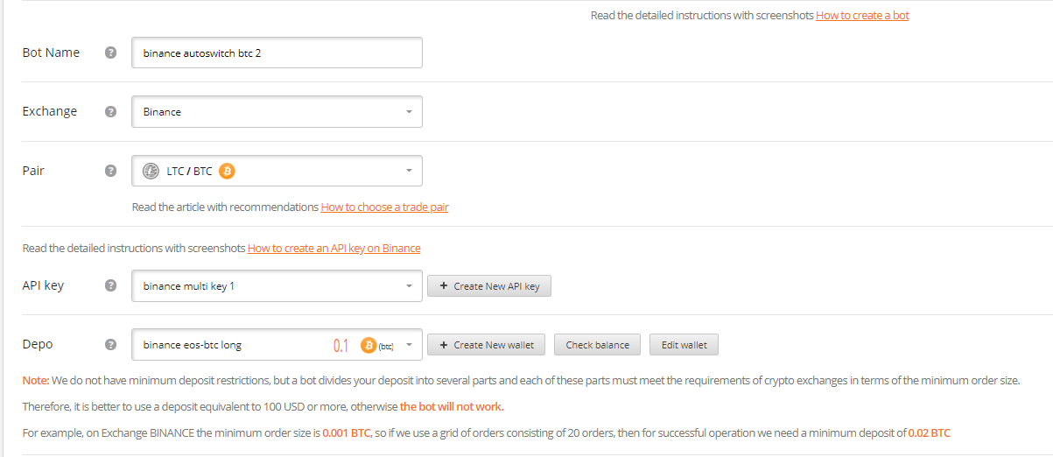Click the help icon next to Exchange
Screen dimensions: 1053x457
[x=110, y=112]
